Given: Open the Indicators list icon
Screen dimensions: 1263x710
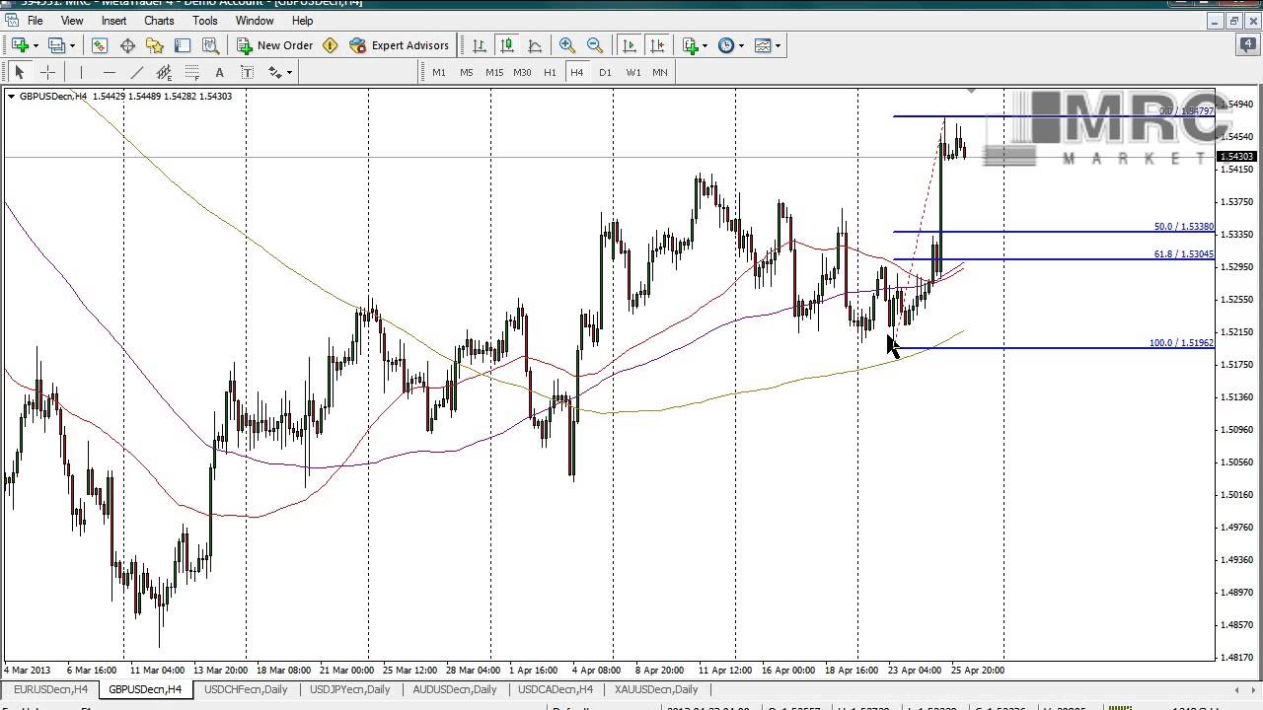Looking at the screenshot, I should click(x=691, y=45).
